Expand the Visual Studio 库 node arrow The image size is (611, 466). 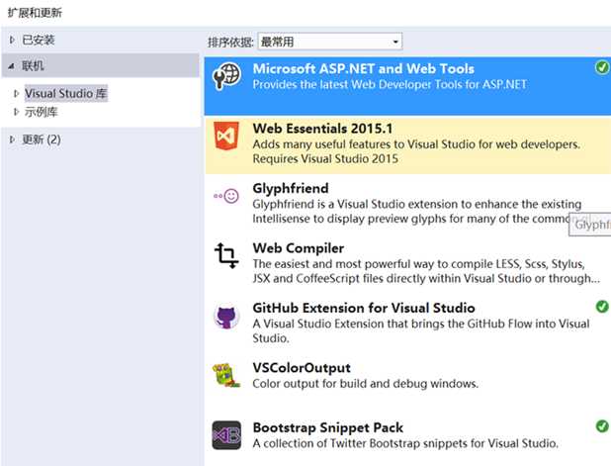(16, 94)
